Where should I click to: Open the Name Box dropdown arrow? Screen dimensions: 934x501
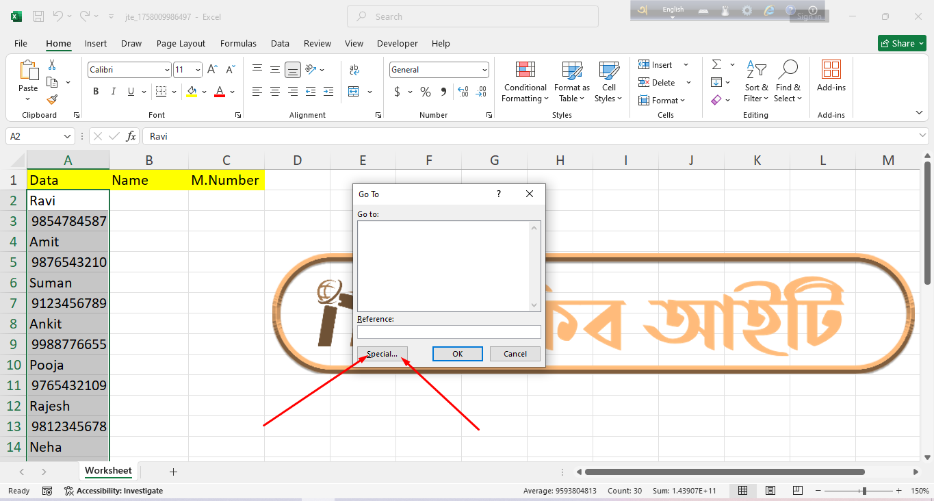67,136
